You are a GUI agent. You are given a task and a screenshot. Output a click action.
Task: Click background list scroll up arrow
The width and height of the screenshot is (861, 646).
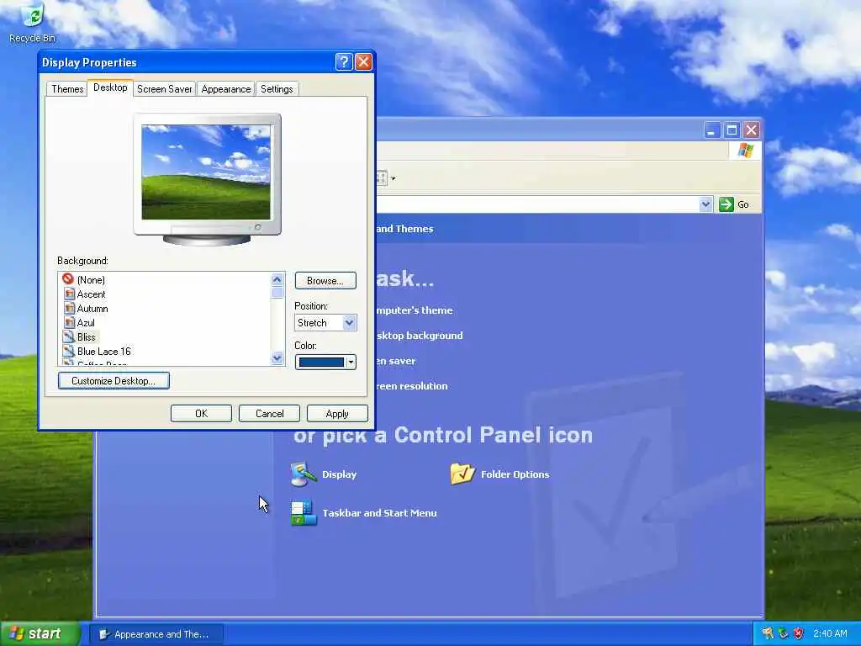tap(277, 279)
